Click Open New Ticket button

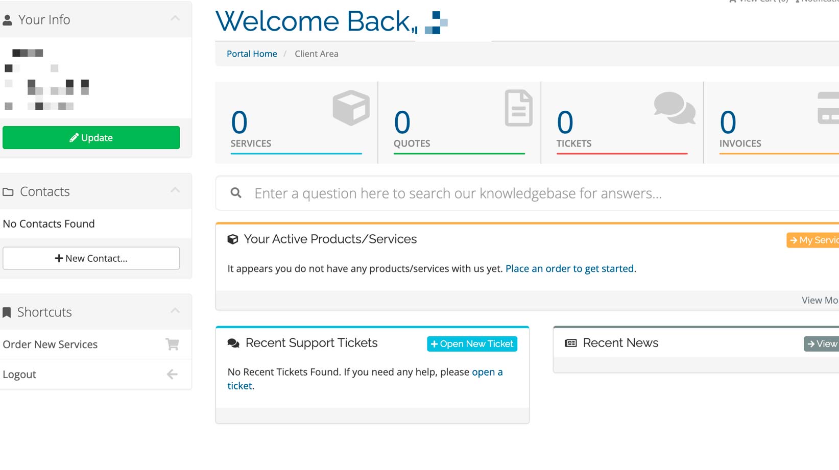(472, 344)
